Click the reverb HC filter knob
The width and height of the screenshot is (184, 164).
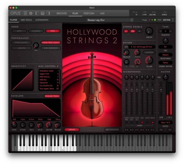pyautogui.click(x=137, y=62)
